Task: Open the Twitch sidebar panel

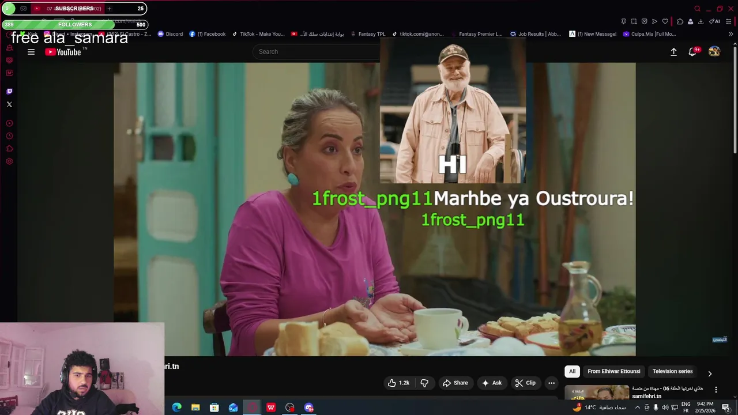Action: pos(9,92)
